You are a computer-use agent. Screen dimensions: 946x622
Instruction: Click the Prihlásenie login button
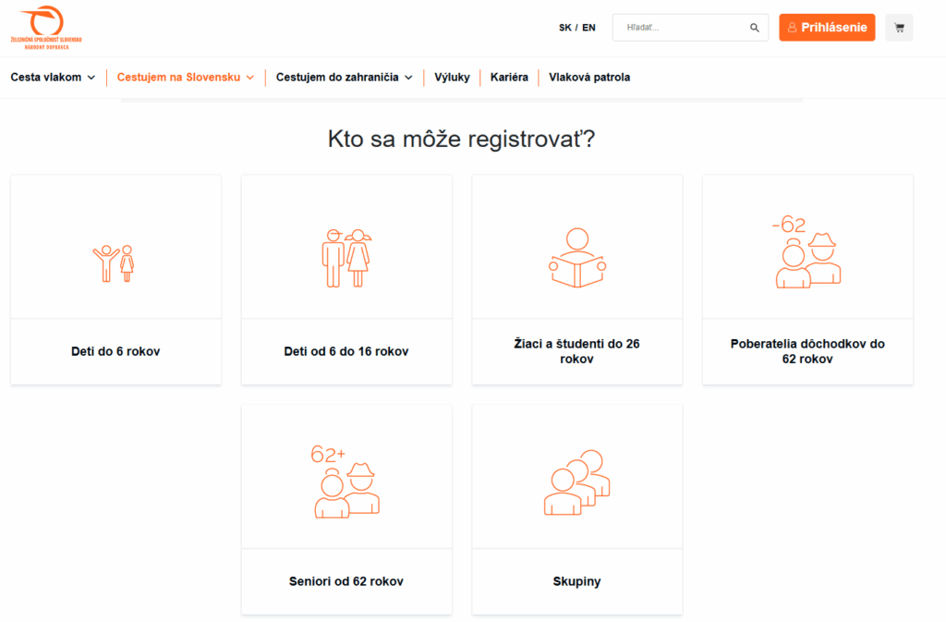pos(827,28)
